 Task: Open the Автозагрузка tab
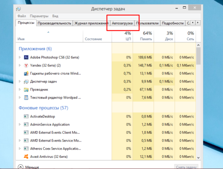click(x=122, y=23)
